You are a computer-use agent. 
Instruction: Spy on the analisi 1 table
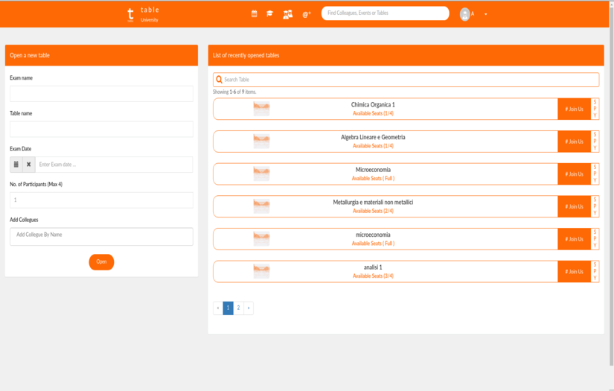coord(595,272)
